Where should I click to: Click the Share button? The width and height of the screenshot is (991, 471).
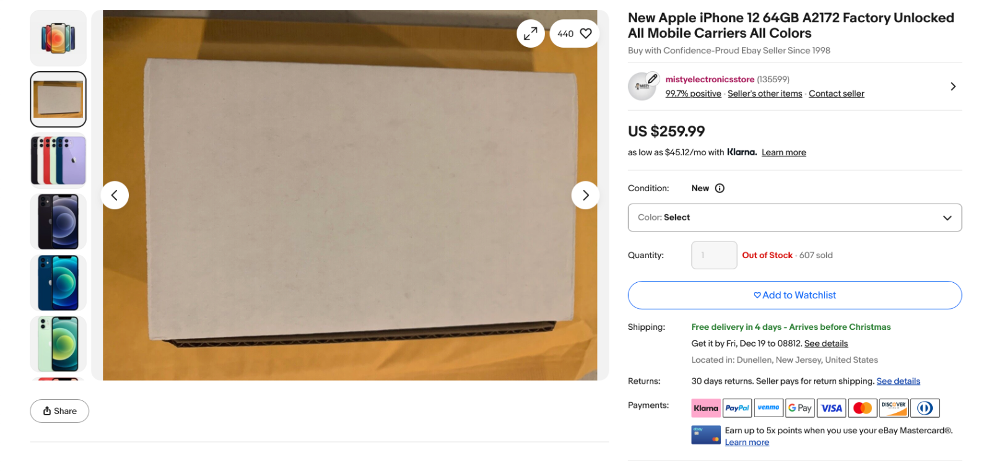tap(59, 411)
